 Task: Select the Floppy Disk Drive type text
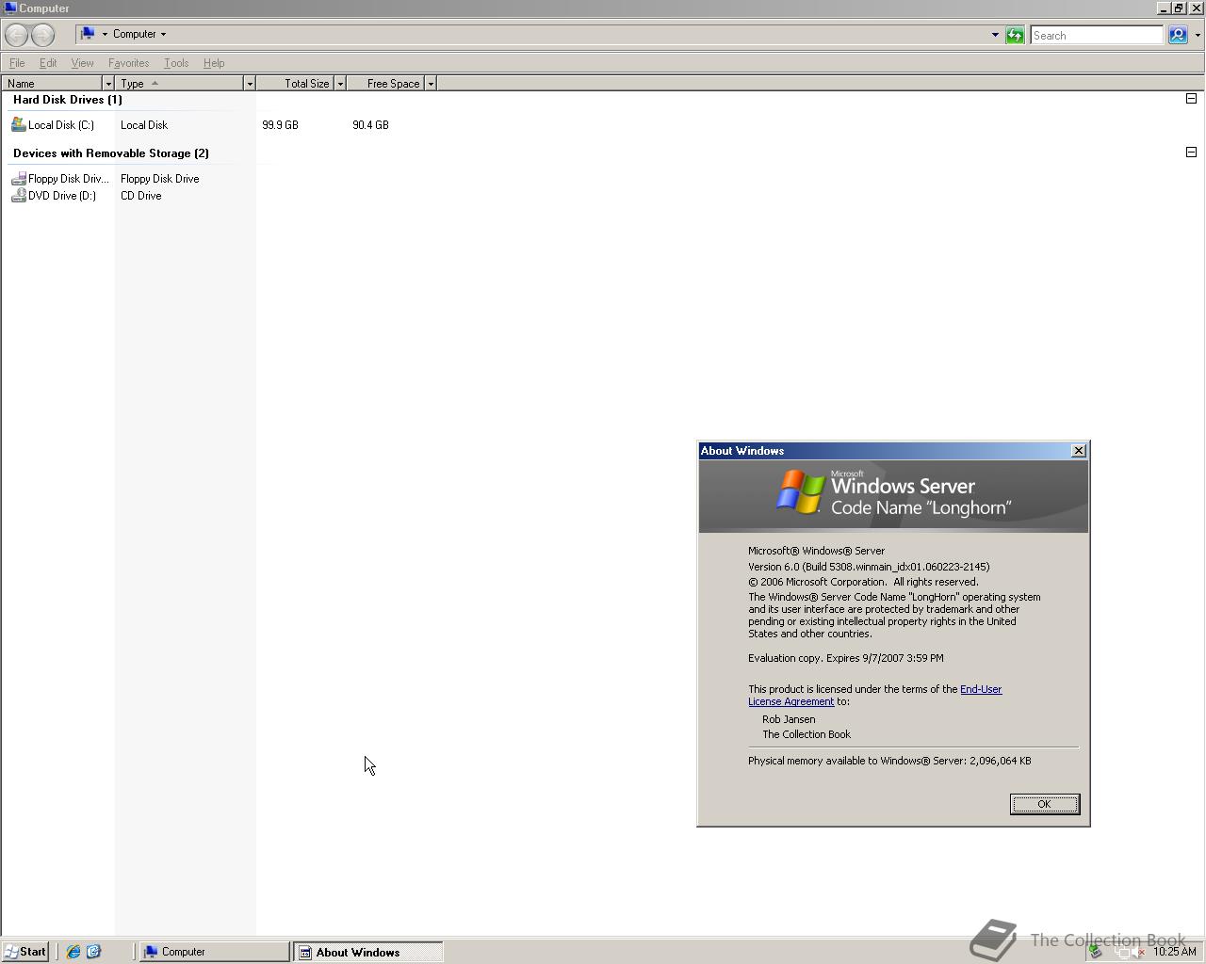pyautogui.click(x=160, y=179)
